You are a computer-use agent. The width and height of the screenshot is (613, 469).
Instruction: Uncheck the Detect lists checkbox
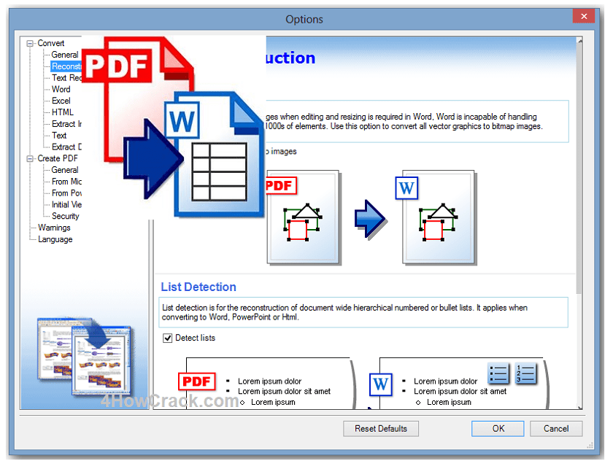pos(167,338)
